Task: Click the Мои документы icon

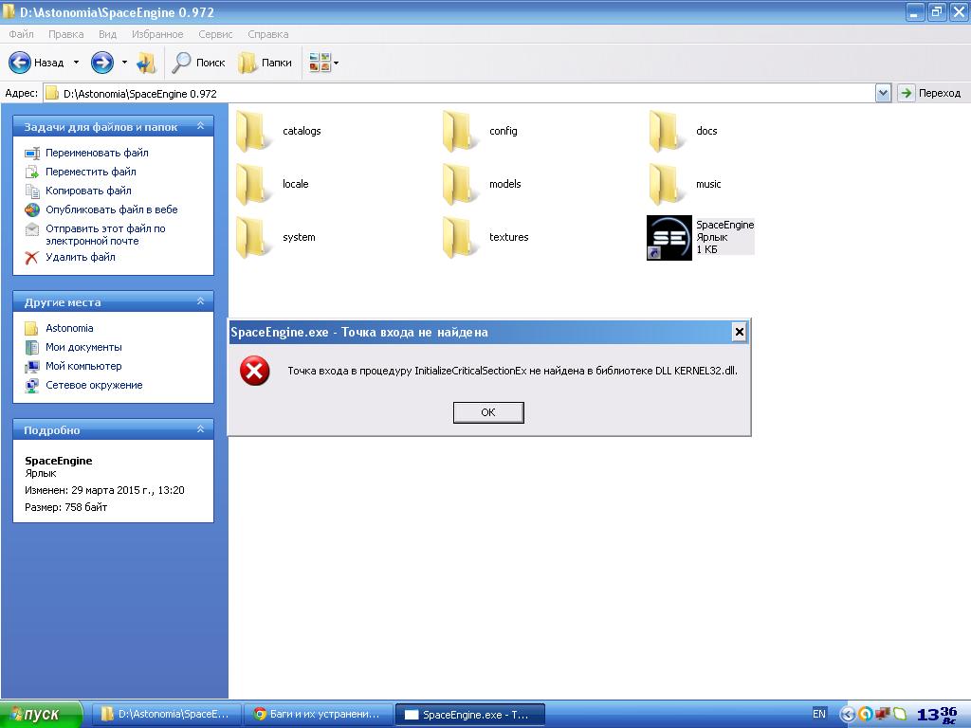Action: tap(32, 347)
